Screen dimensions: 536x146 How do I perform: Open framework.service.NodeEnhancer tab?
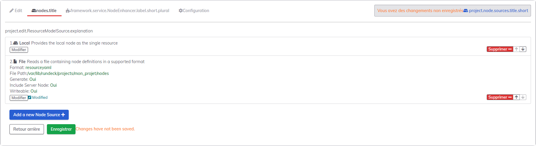coord(118,11)
